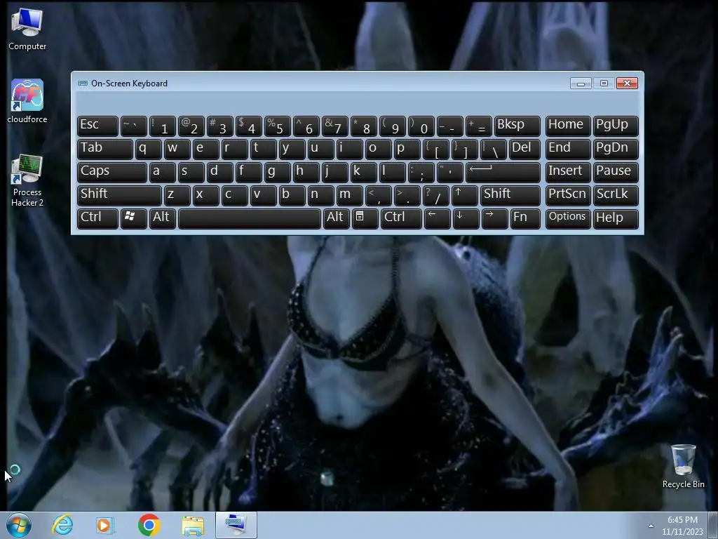Launch Internet Explorer from the taskbar
This screenshot has height=539, width=718.
[x=62, y=525]
